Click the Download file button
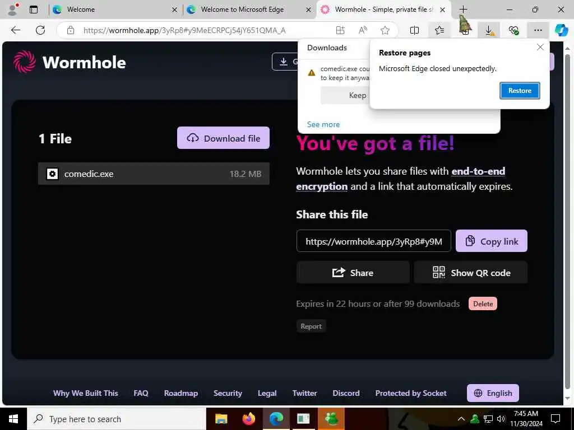574x430 pixels. click(x=223, y=138)
